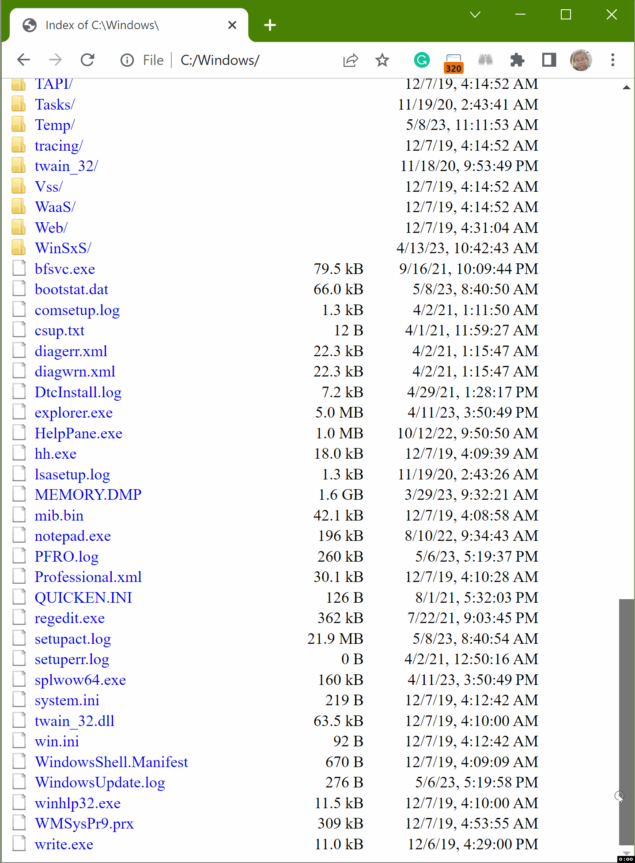Image resolution: width=635 pixels, height=863 pixels.
Task: Open the Grammarly extension icon
Action: 421,60
